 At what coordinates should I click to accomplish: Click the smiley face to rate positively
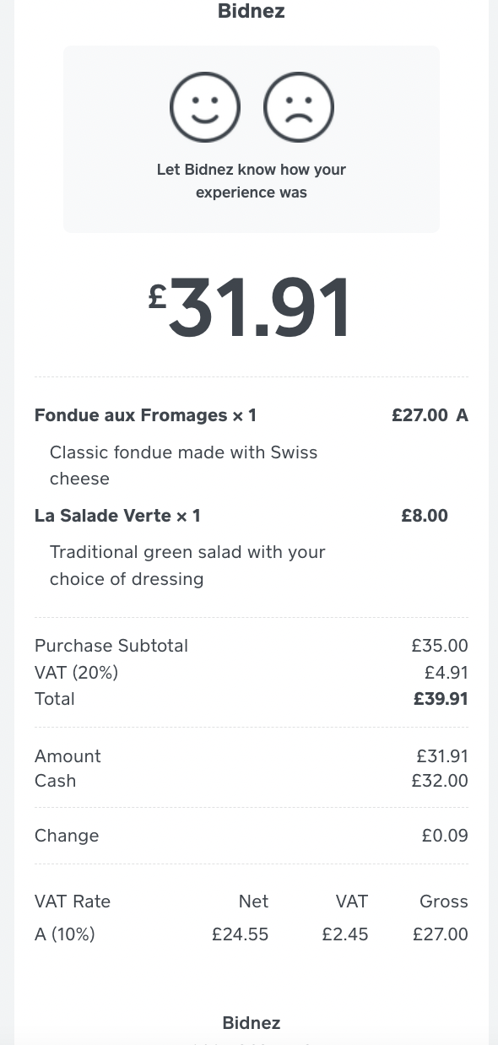click(205, 107)
